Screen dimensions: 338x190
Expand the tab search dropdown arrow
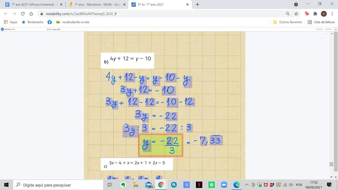point(296,4)
